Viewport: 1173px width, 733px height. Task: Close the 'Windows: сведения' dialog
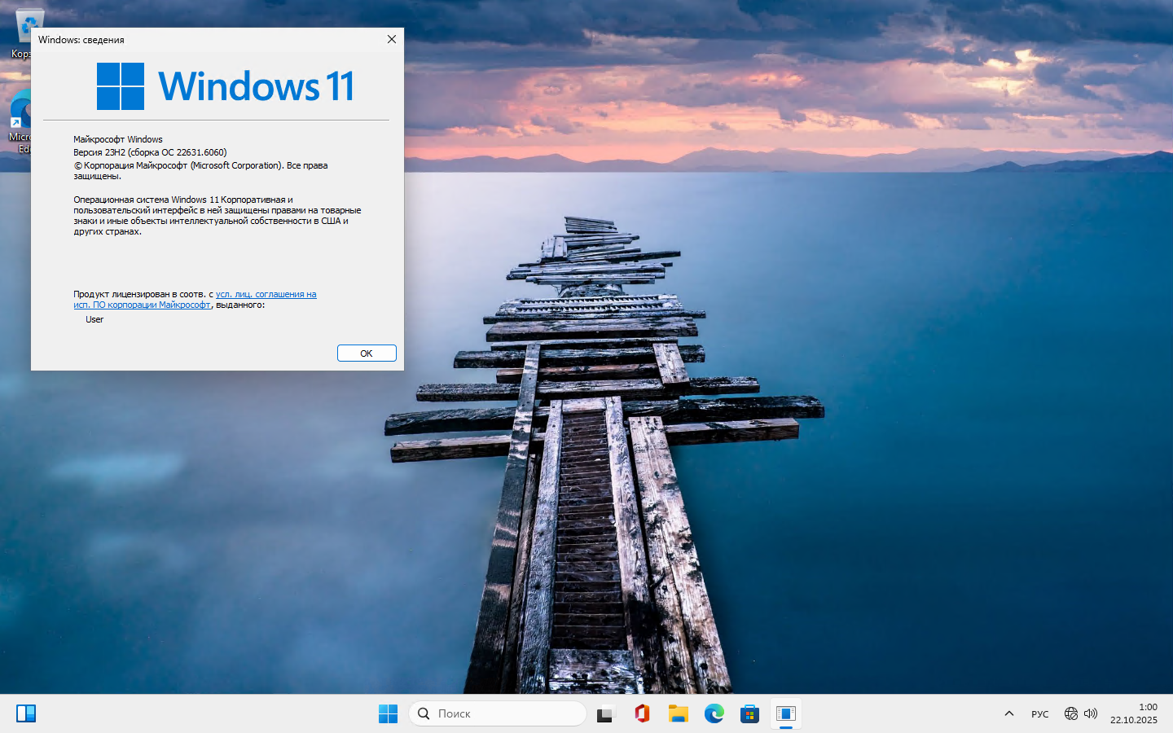pyautogui.click(x=391, y=39)
